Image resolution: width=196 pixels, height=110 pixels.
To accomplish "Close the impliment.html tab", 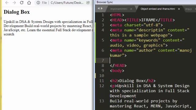I will click(x=131, y=9).
